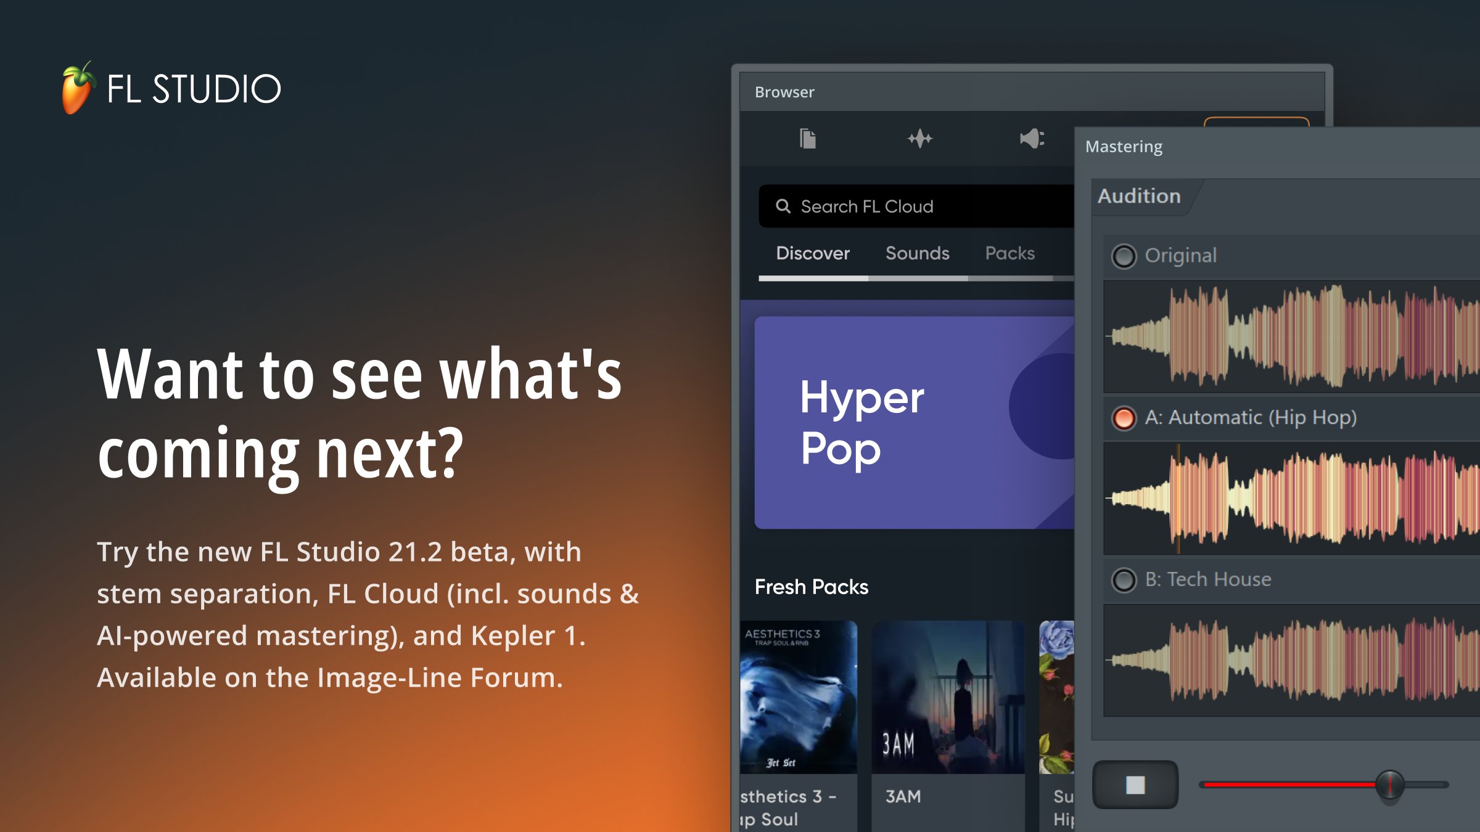Click the Mastering panel title

click(1124, 147)
